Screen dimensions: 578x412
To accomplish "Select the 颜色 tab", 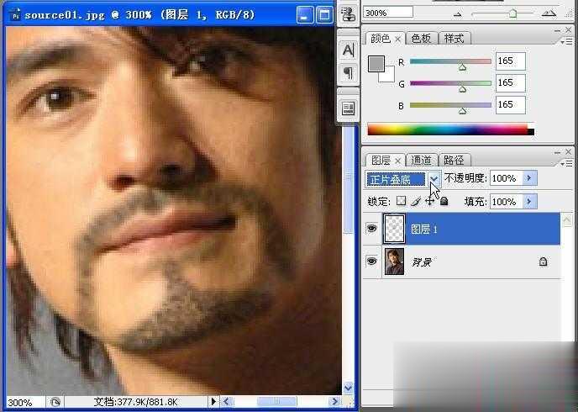I will [381, 39].
